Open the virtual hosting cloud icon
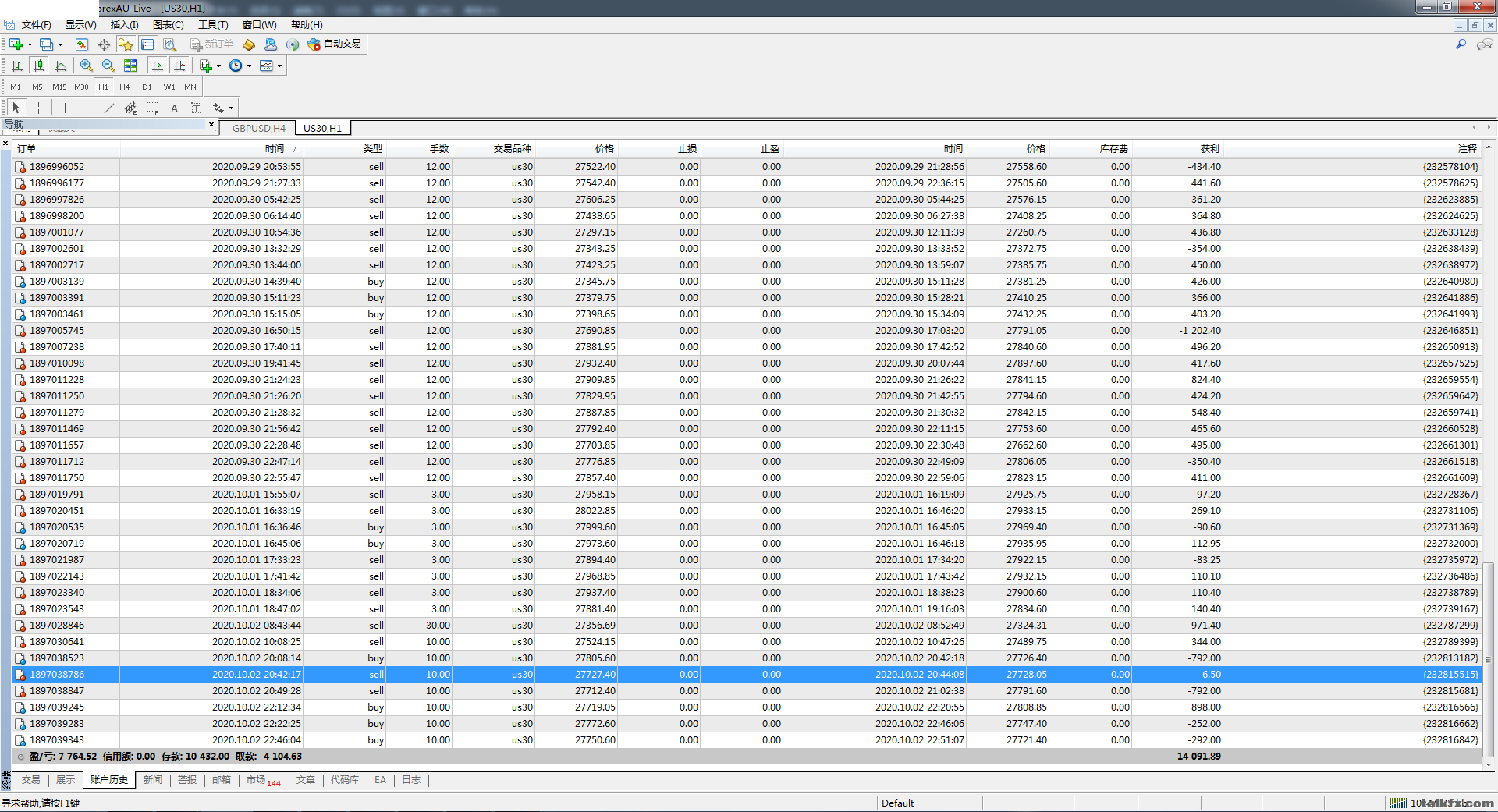The image size is (1498, 812). tap(271, 44)
